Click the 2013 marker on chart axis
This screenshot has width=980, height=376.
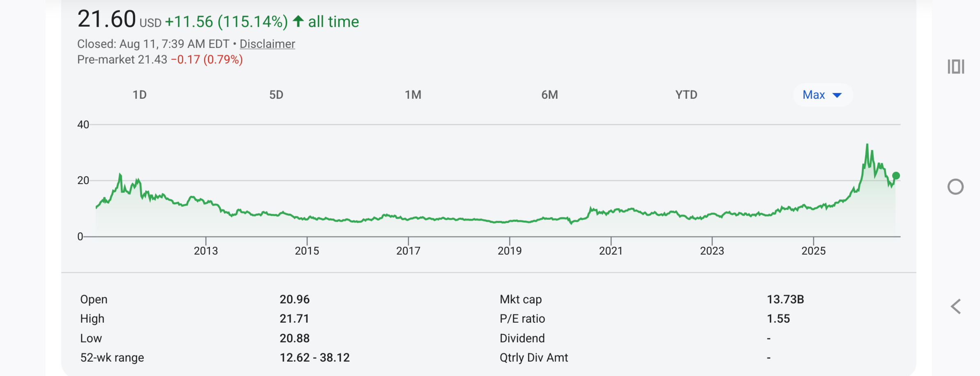coord(206,251)
